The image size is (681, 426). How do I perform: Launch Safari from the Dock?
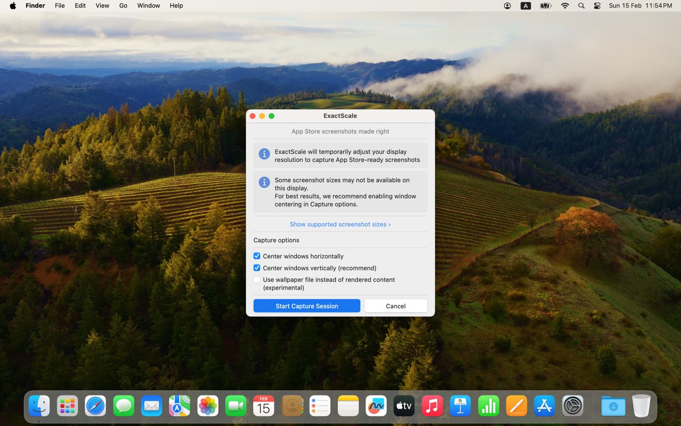click(x=96, y=406)
